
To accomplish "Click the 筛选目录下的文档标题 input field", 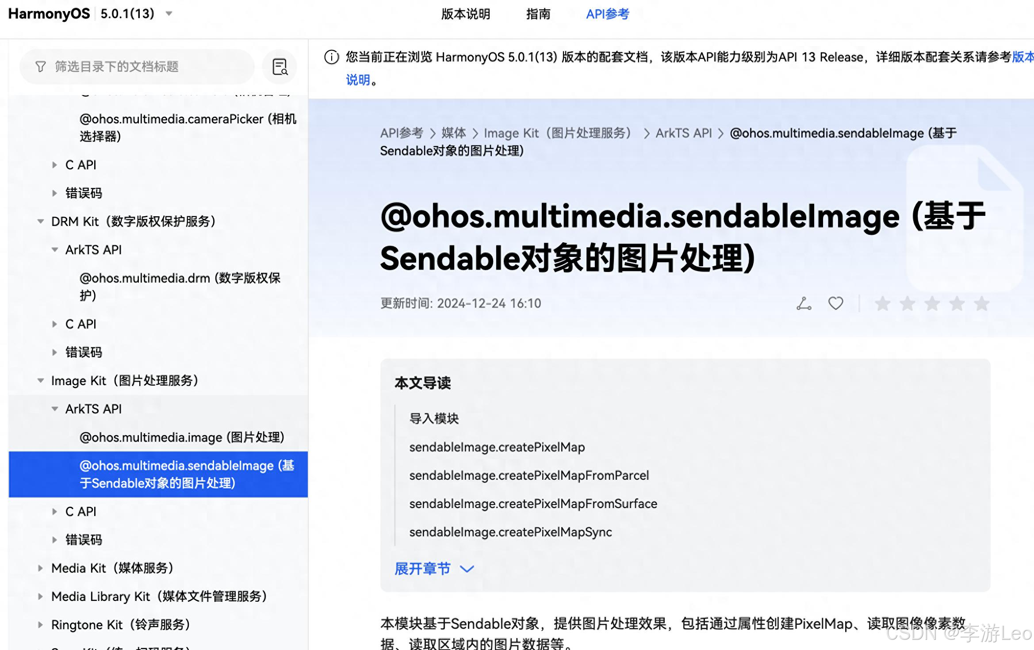I will click(150, 67).
